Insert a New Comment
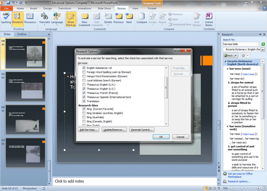This screenshot has height=191, width=267. click(84, 19)
